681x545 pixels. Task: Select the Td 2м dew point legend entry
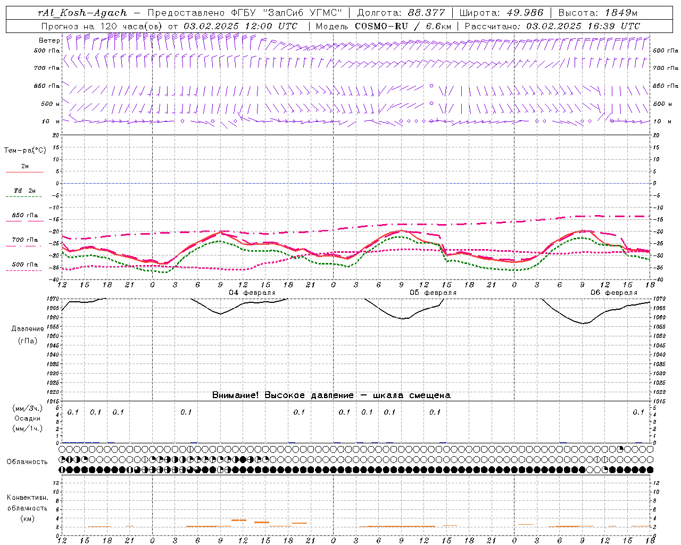click(x=25, y=191)
